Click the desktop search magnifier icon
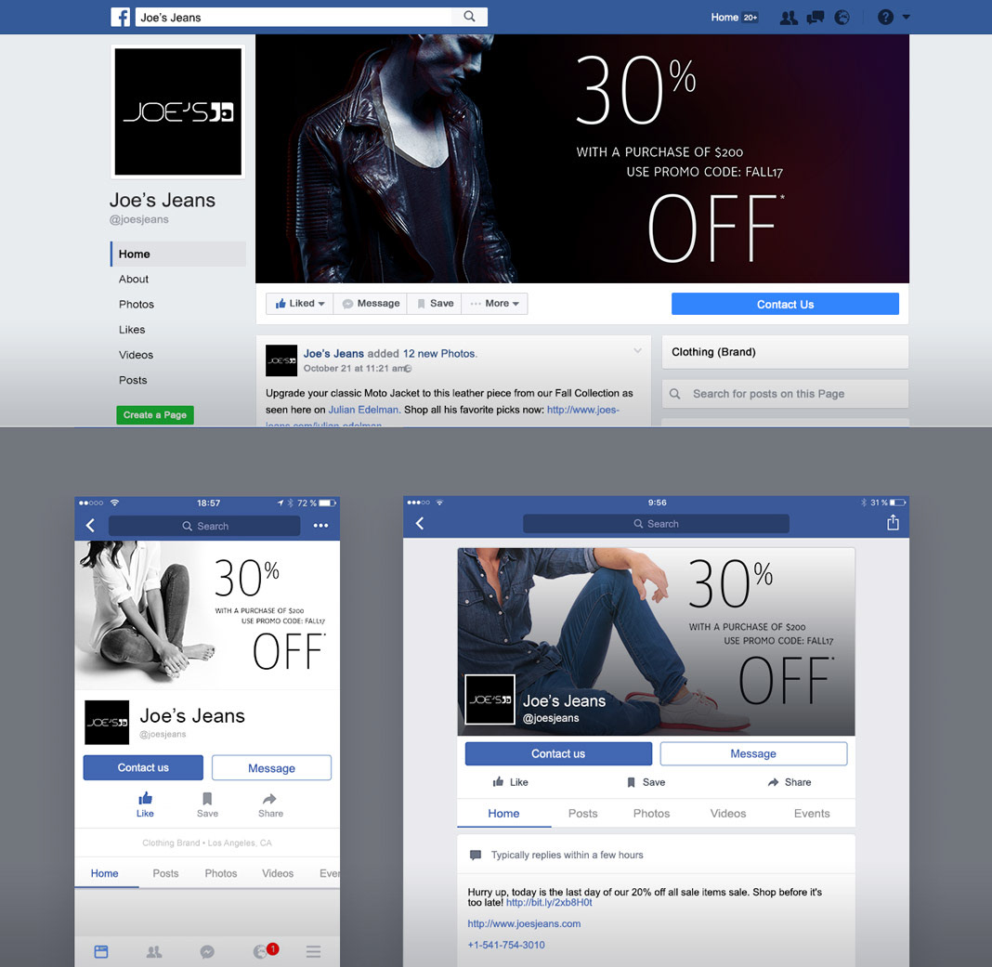The height and width of the screenshot is (967, 992). tap(469, 17)
